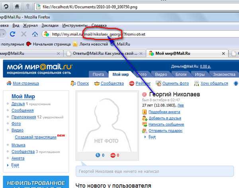Click the page icon in outer address bar
239x188 pixels.
[38, 7]
